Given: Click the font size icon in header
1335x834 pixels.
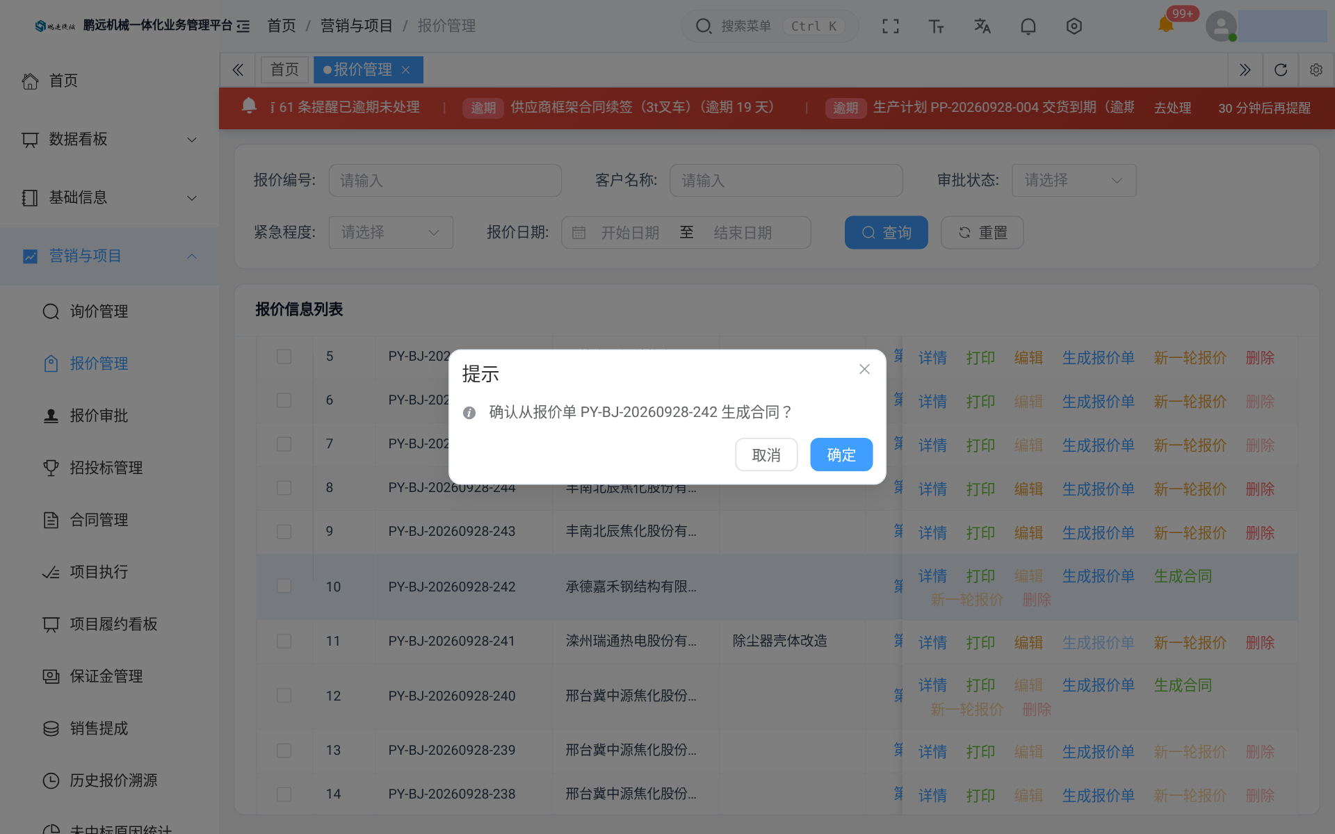Looking at the screenshot, I should tap(936, 26).
